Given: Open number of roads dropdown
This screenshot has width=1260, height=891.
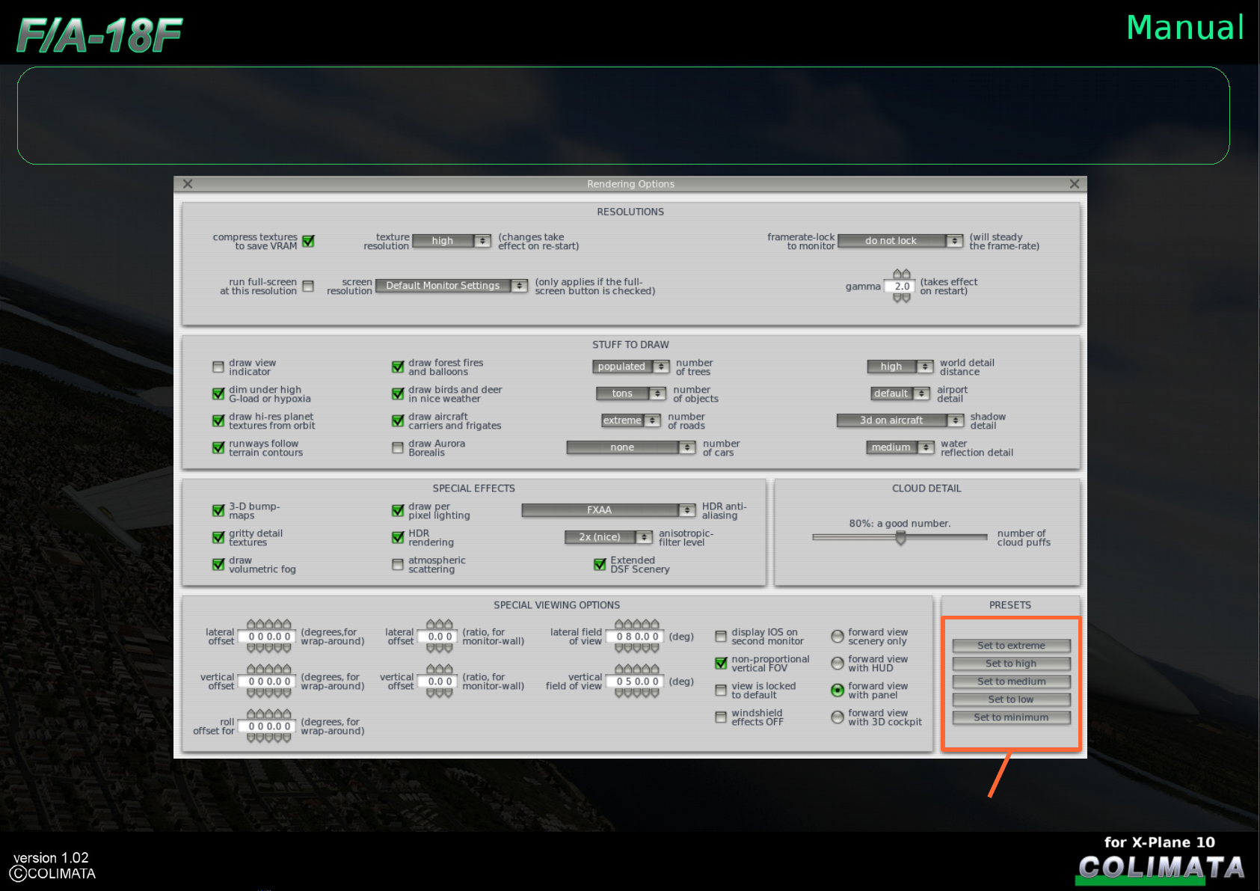Looking at the screenshot, I should click(631, 420).
